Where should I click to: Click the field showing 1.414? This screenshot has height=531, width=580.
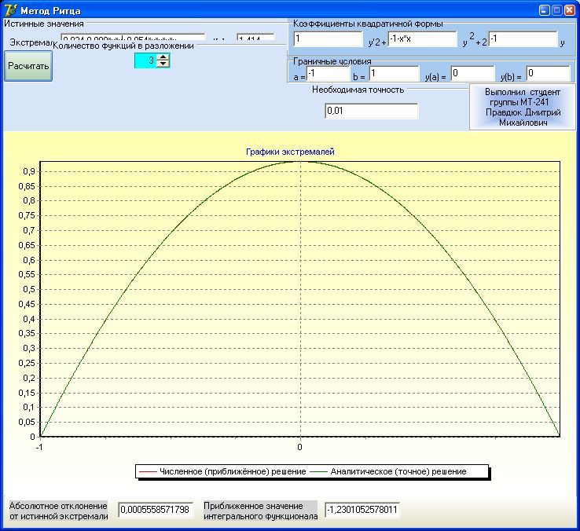click(255, 37)
